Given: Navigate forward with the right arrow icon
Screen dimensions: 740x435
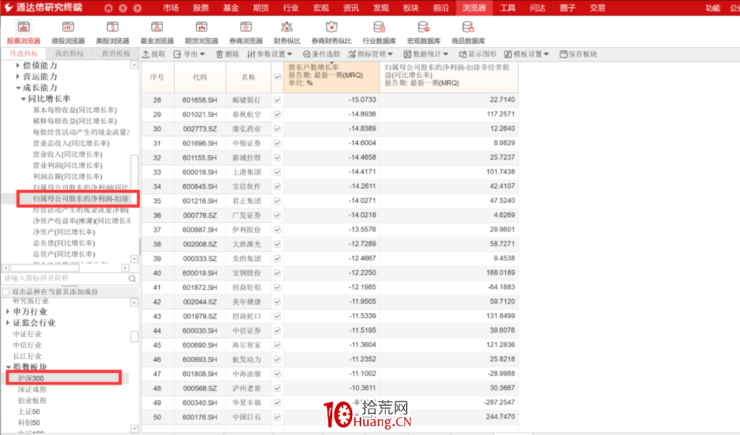Looking at the screenshot, I should 137,8.
